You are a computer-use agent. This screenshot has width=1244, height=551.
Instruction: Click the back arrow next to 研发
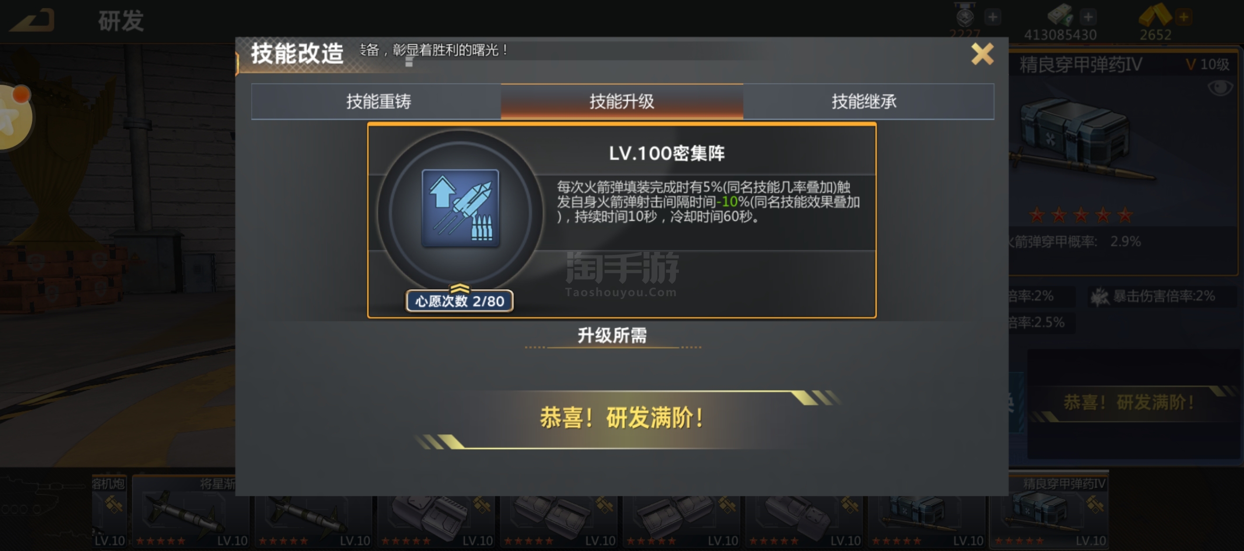(32, 19)
